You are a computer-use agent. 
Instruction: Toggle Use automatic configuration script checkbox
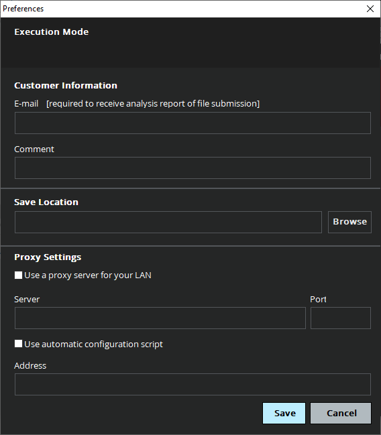click(x=18, y=344)
